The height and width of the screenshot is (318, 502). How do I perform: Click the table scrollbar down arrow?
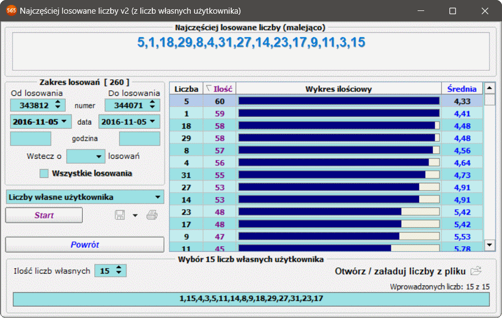click(489, 245)
